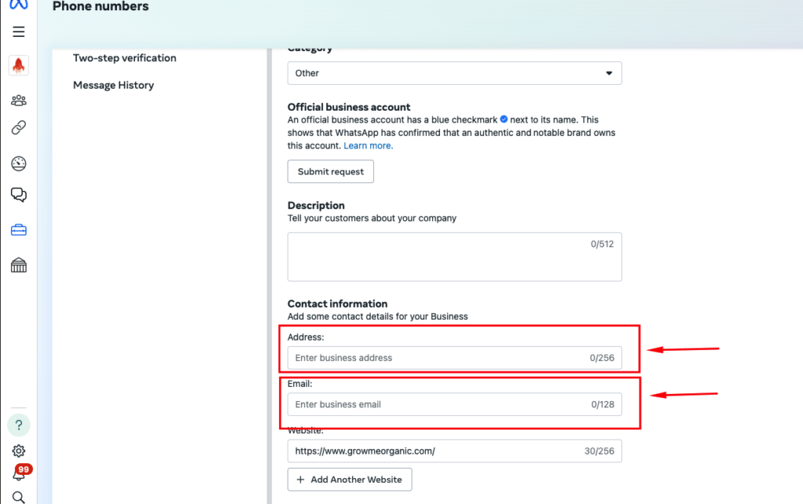Viewport: 803px width, 504px height.
Task: Open the hamburger navigation menu
Action: click(x=19, y=31)
